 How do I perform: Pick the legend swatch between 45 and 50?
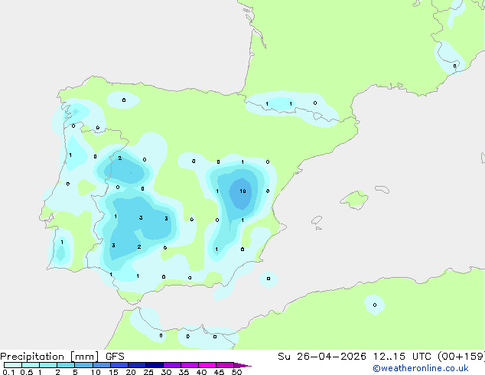[x=225, y=365]
